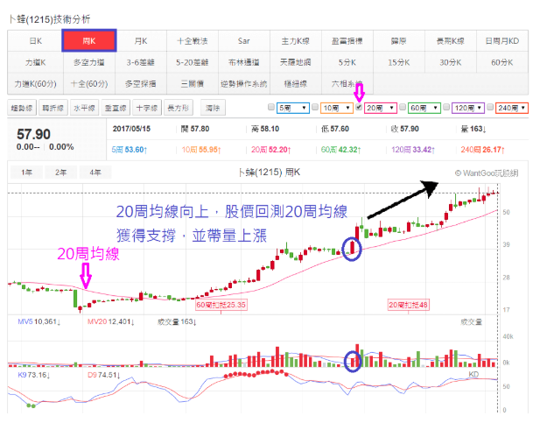Image resolution: width=547 pixels, height=423 pixels.
Task: Uncheck the 20周 moving average checkbox
Action: coord(359,107)
